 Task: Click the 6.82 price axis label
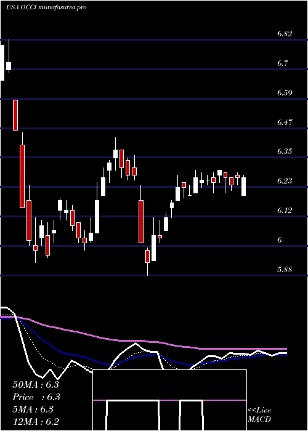click(285, 34)
